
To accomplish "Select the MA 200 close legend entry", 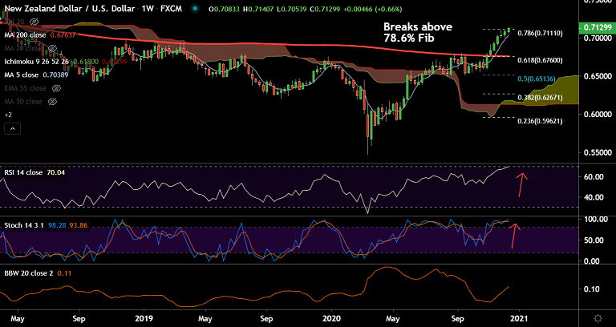I will [25, 35].
